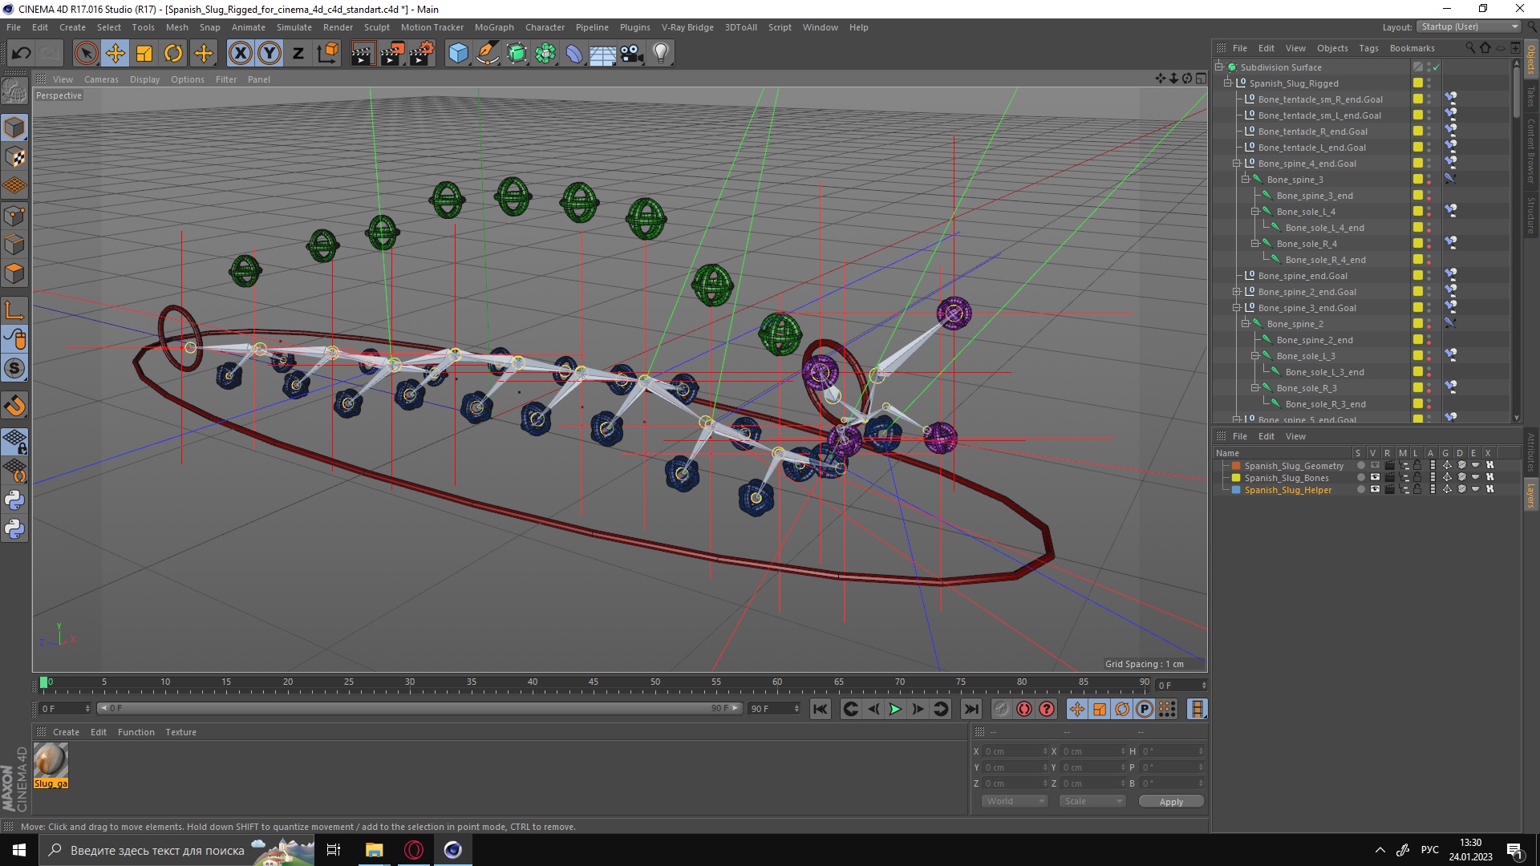Add a camera object

(632, 54)
